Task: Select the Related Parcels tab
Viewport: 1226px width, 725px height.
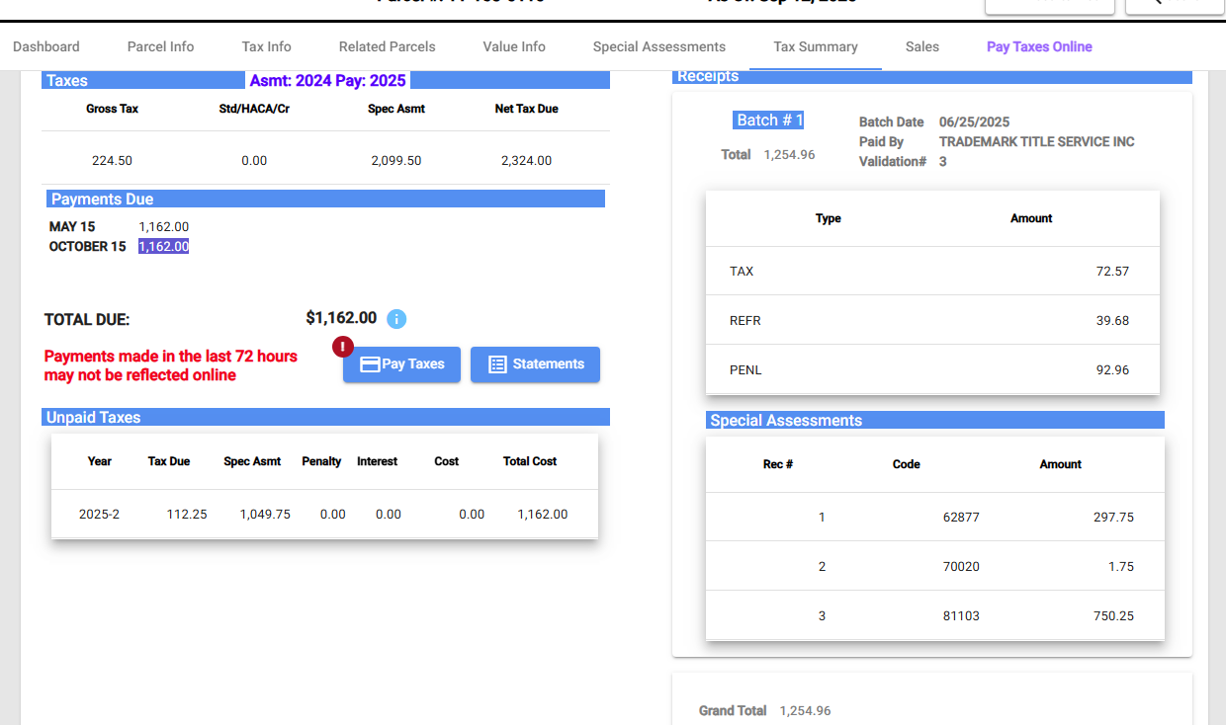Action: 387,46
